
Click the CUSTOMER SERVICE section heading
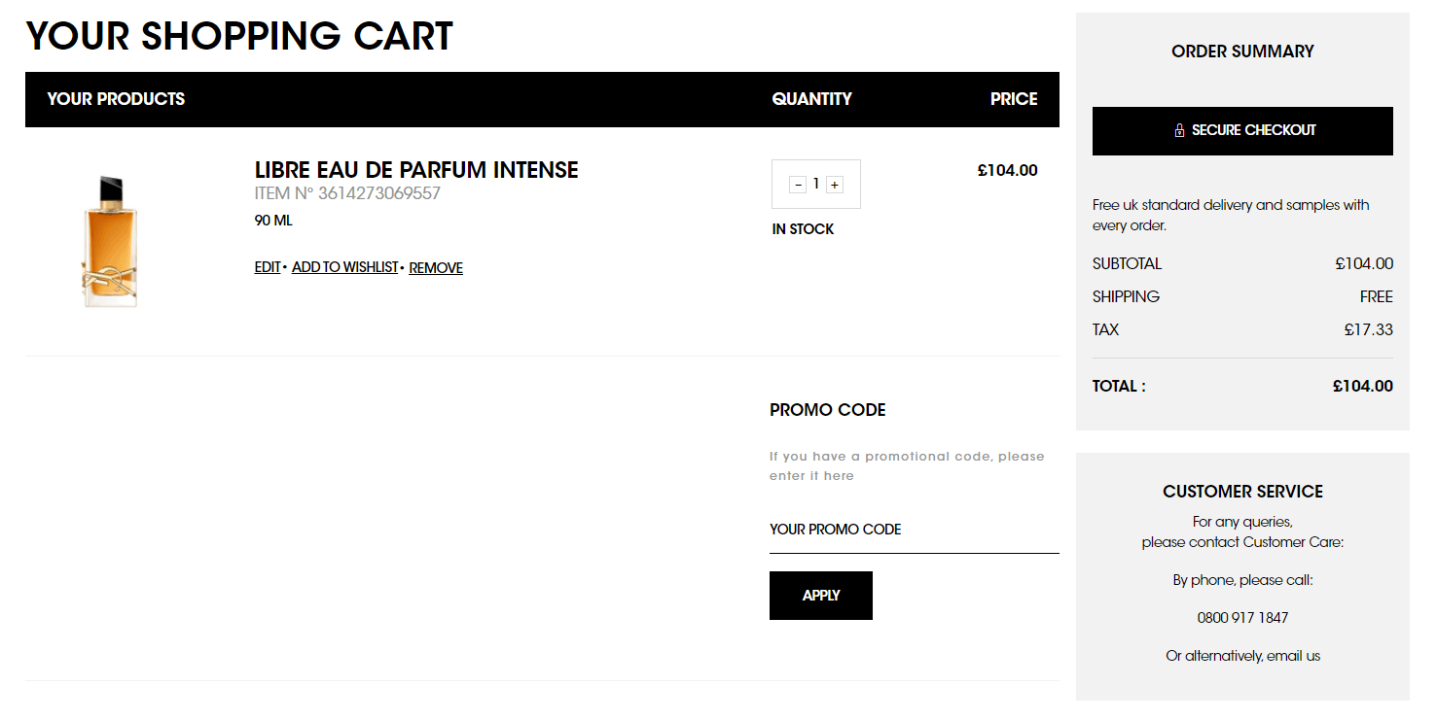(x=1241, y=492)
